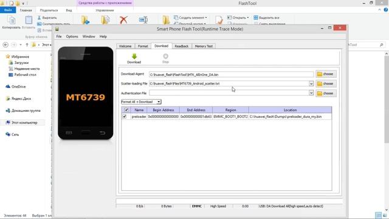Click the Копировать icon in Explorer ribbon
Image resolution: width=389 pixels, height=219 pixels.
click(12, 23)
